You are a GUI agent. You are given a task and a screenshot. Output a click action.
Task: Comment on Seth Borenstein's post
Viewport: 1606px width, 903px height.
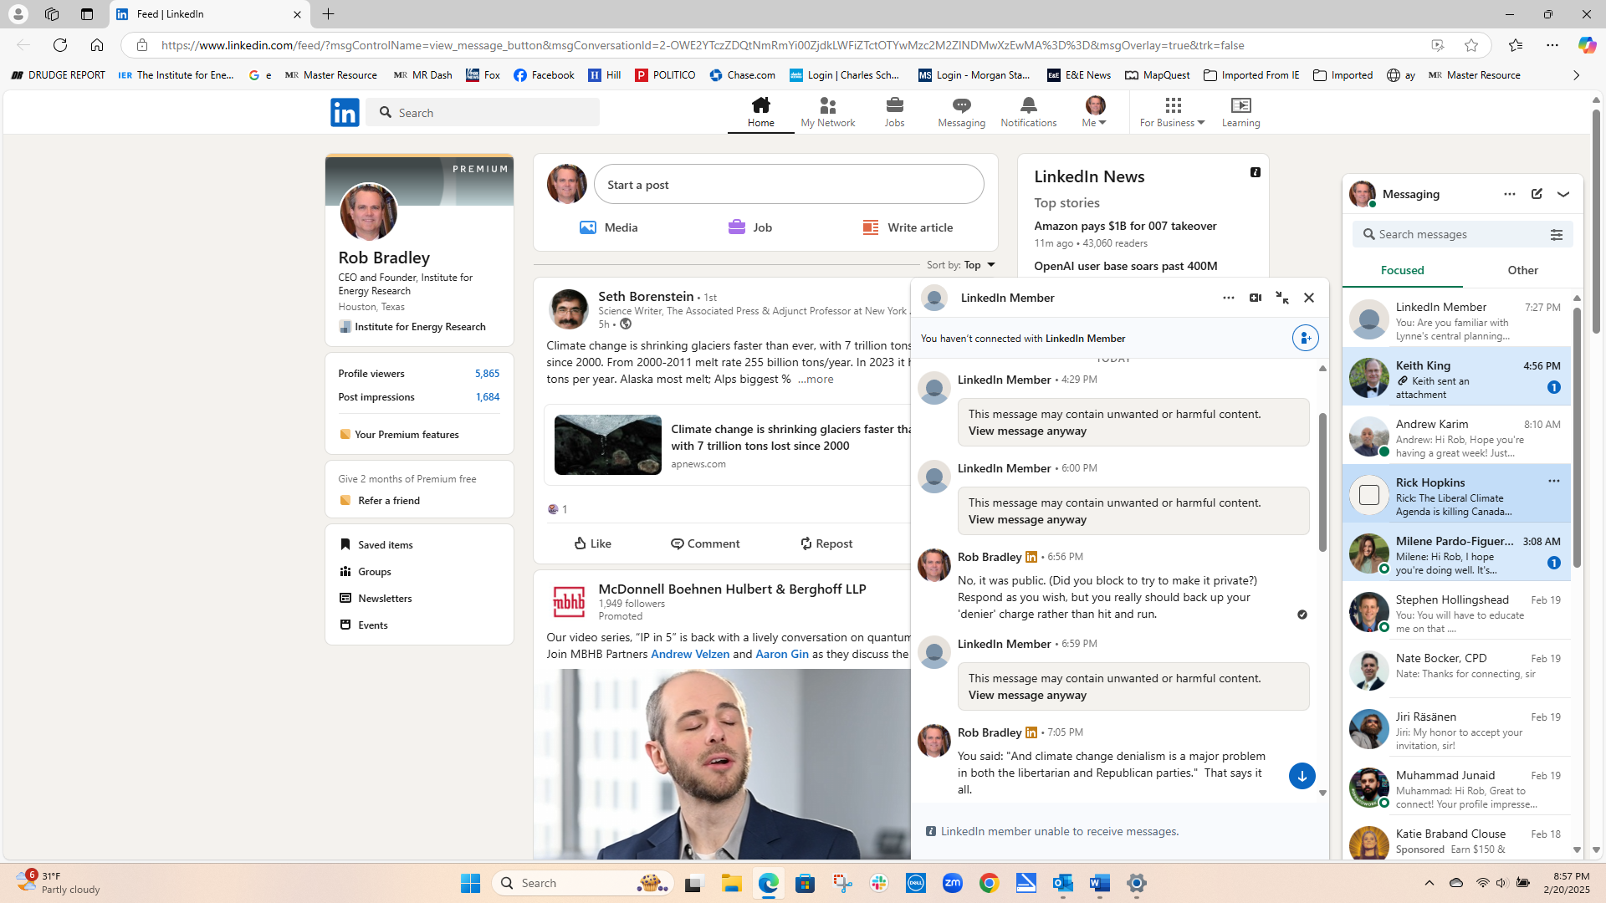click(705, 543)
